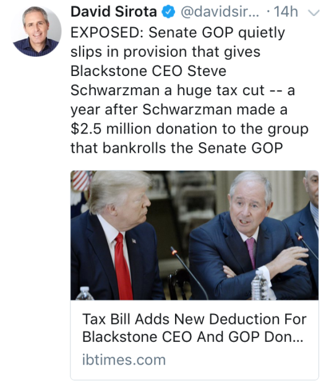The height and width of the screenshot is (390, 334).
Task: Open the @davidsir... handle
Action: (220, 12)
